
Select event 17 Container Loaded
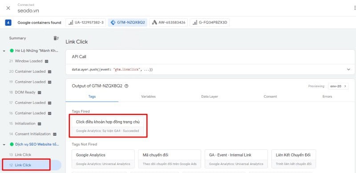pos(28,103)
